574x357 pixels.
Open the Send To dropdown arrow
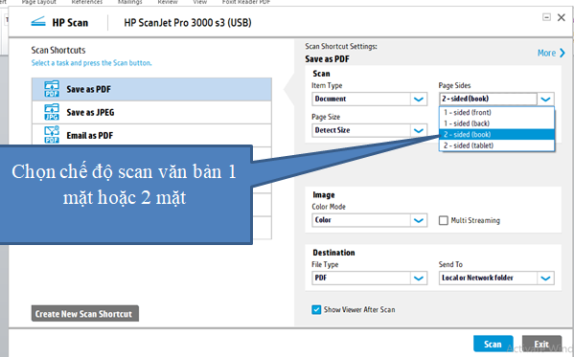[545, 278]
